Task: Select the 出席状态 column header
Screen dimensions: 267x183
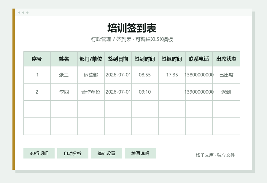Action: pyautogui.click(x=226, y=59)
